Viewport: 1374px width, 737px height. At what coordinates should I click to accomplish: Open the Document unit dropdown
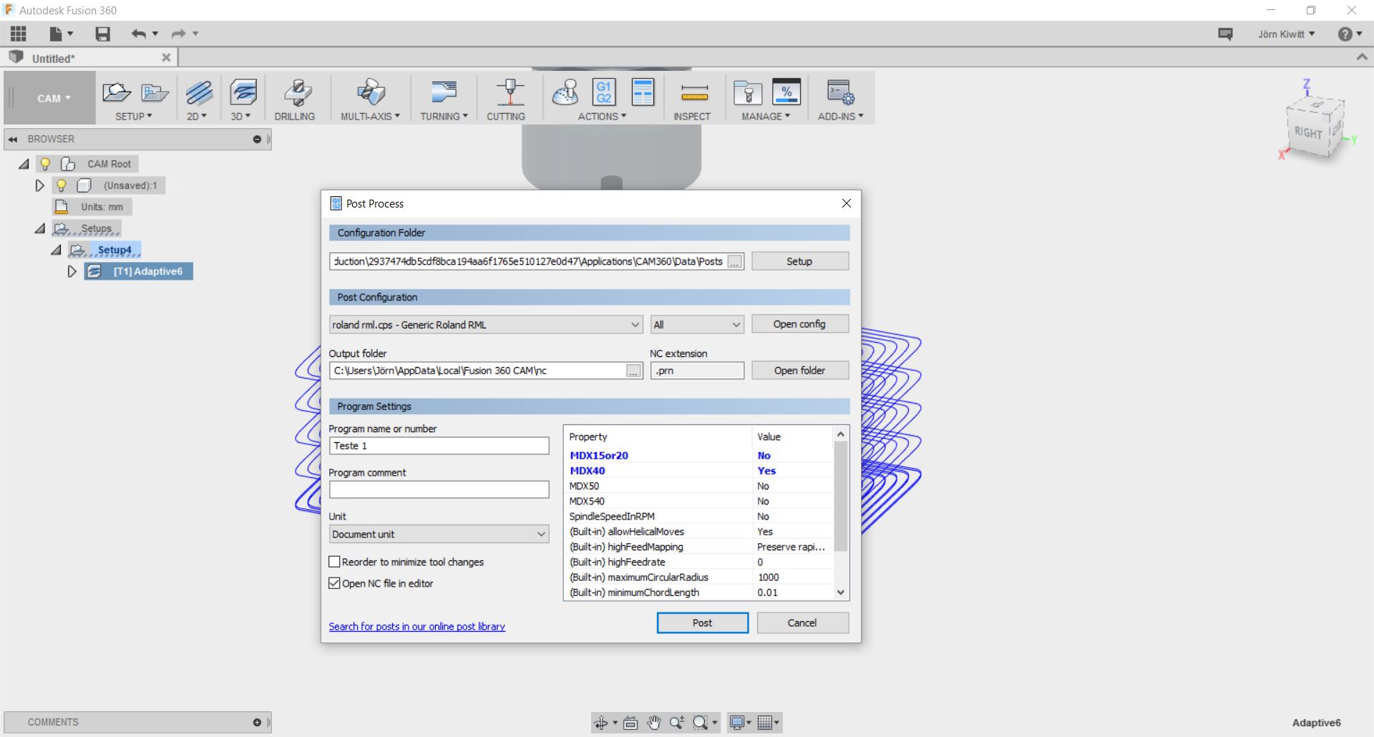pyautogui.click(x=439, y=534)
